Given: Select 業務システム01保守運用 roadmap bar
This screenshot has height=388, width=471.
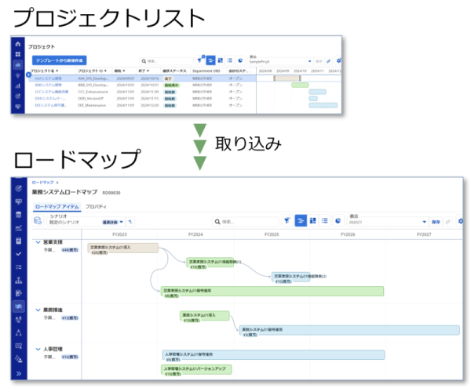Looking at the screenshot, I should point(349,330).
